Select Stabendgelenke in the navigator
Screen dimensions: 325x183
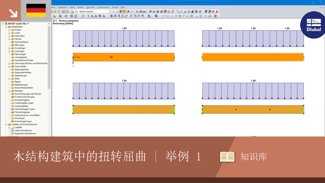22,70
